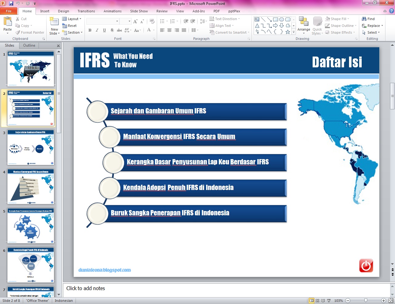Click the zoom in plus button
Viewport: 395px width, 304px height.
384,301
